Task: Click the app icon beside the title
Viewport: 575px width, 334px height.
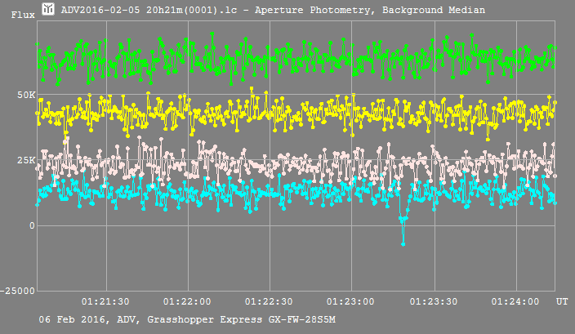Action: tap(47, 10)
